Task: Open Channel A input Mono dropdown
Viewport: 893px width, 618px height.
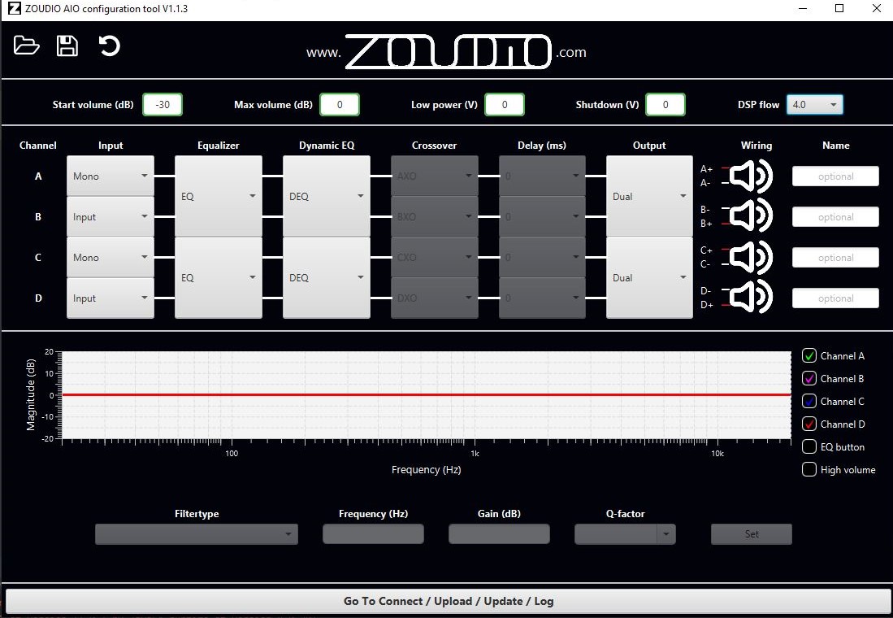Action: pos(111,176)
